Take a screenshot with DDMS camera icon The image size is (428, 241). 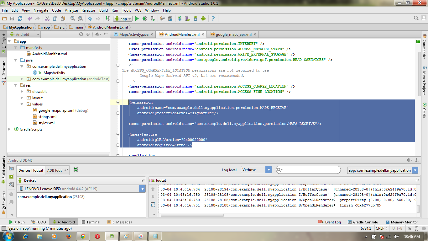pyautogui.click(x=11, y=169)
